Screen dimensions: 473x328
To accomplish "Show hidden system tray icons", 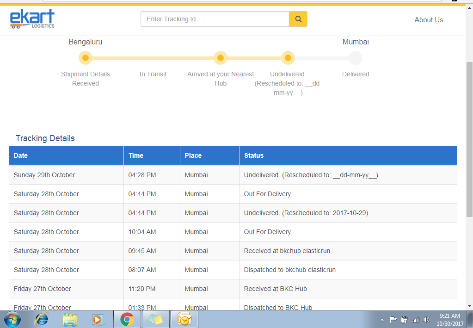I will (382, 320).
